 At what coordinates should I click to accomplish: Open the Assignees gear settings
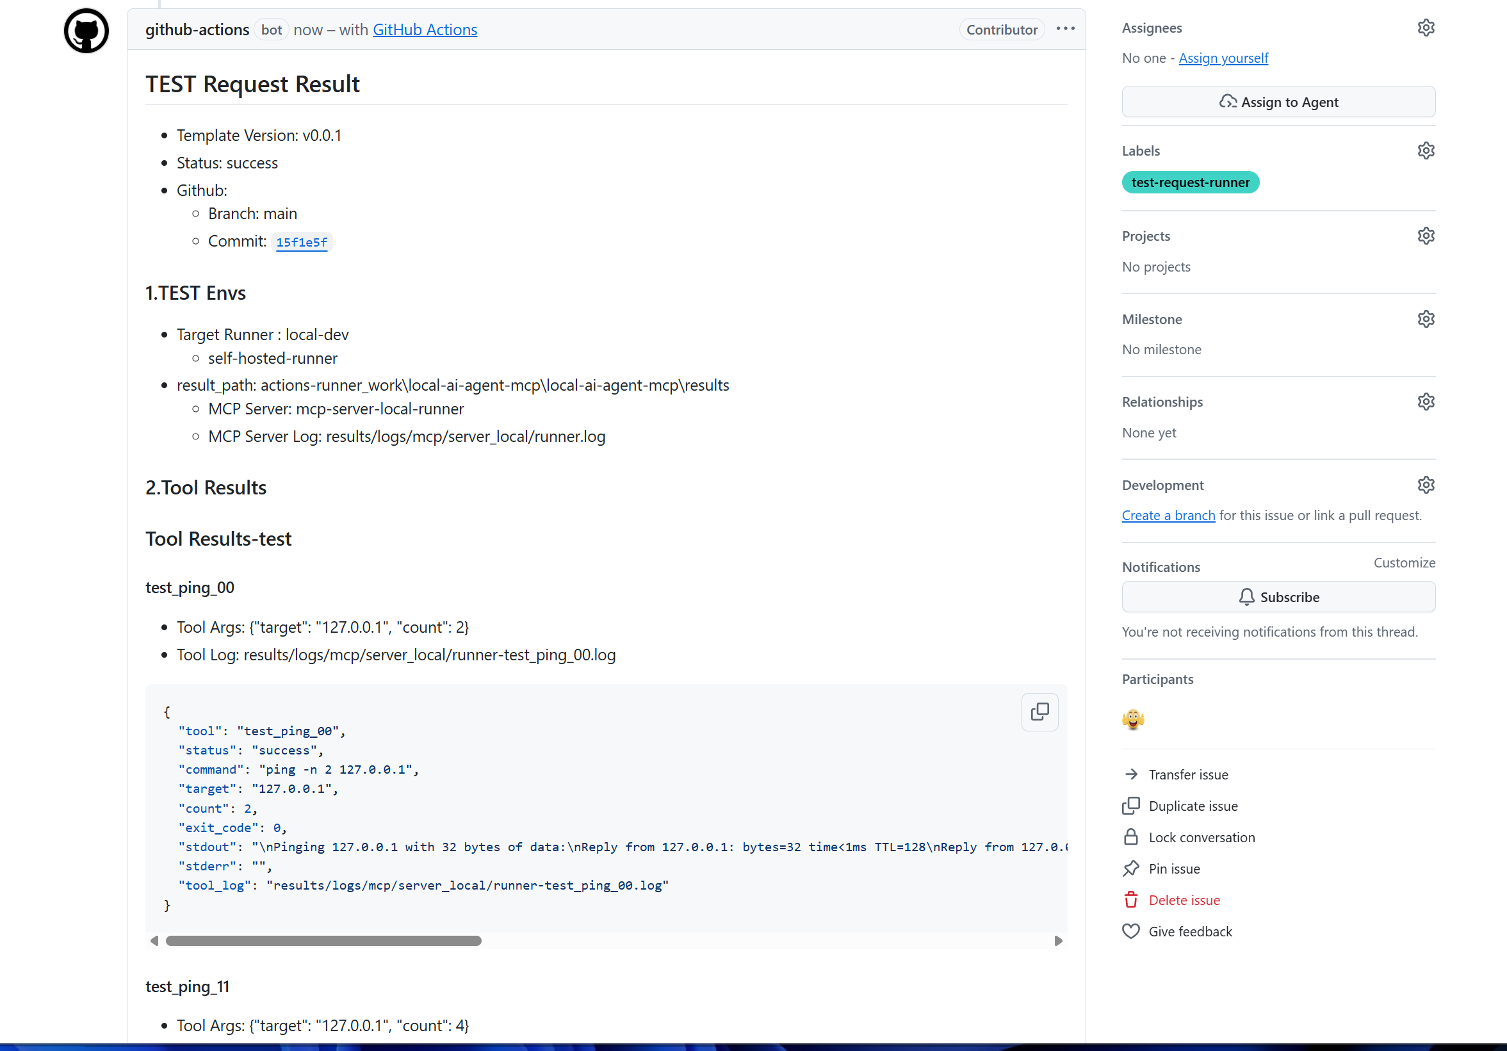1425,28
